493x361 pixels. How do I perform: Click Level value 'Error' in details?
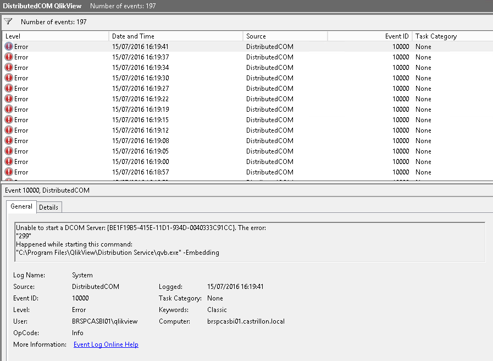pos(79,310)
